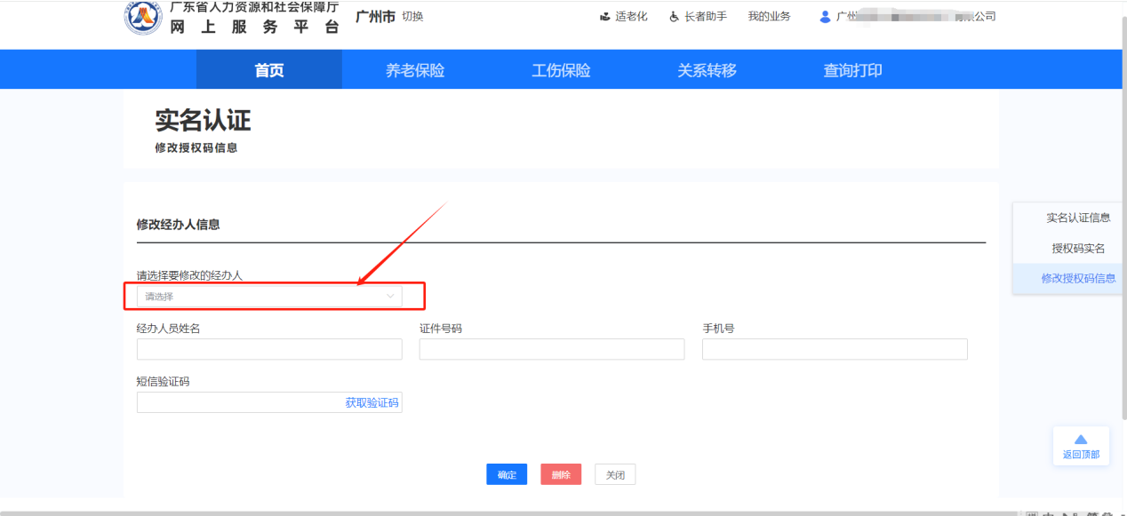Viewport: 1127px width, 516px height.
Task: Go to 查询打印 menu
Action: click(x=852, y=70)
